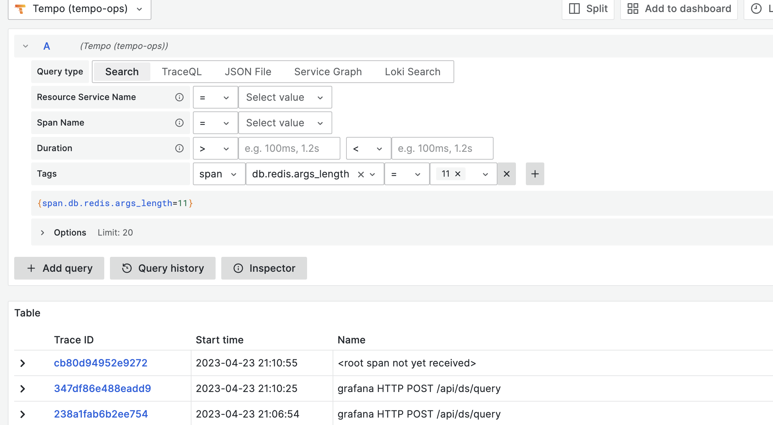Open Split view mode

pos(588,9)
